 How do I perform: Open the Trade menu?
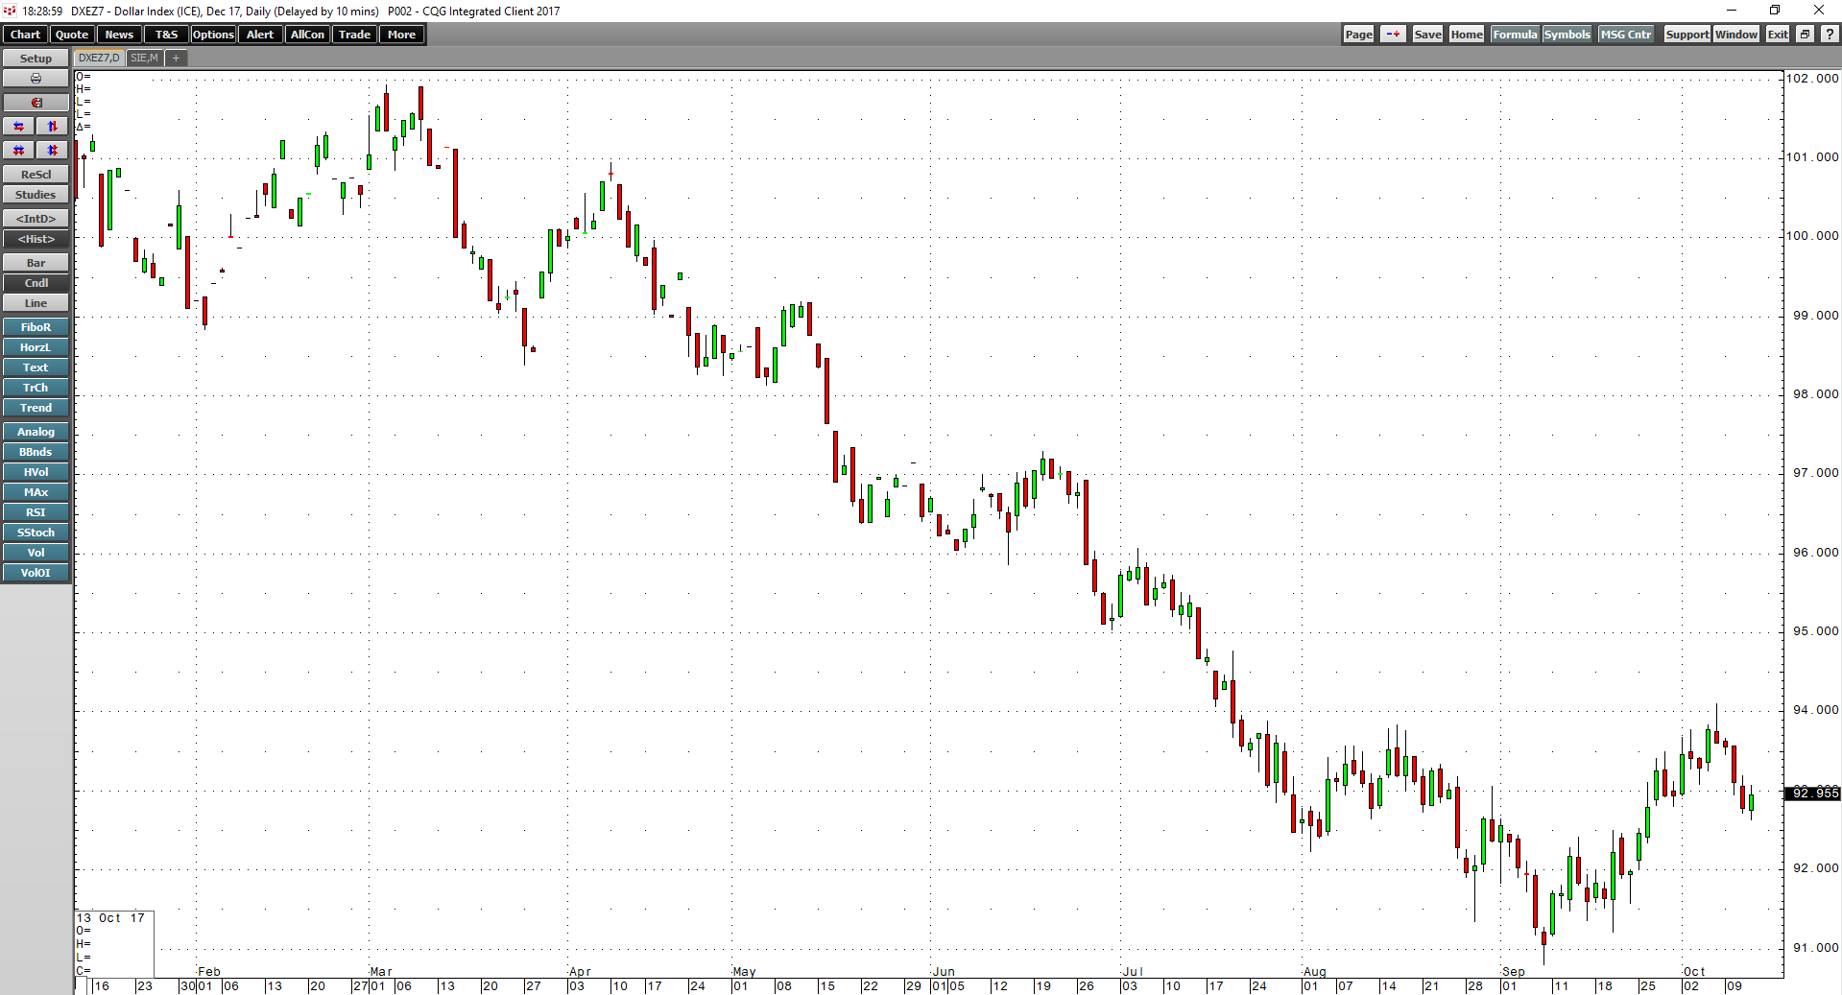pos(354,35)
